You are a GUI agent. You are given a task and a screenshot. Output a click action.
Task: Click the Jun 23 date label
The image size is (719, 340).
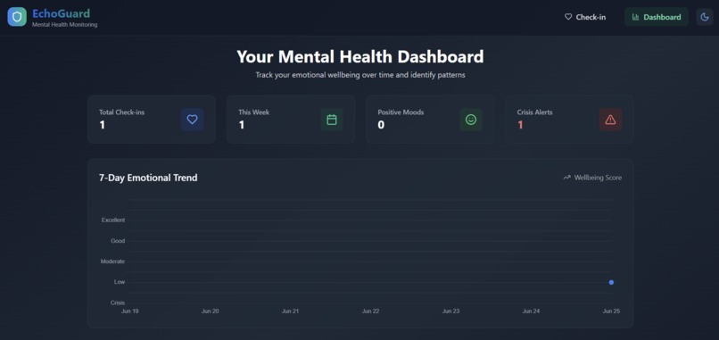coord(450,311)
